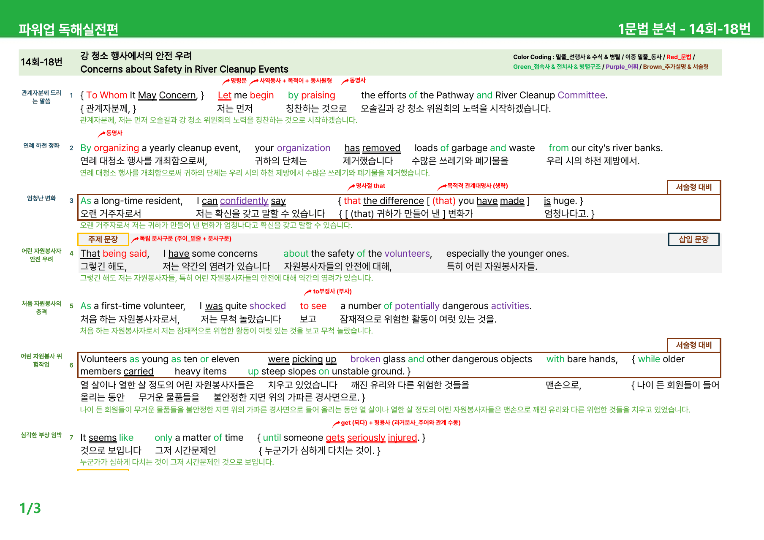This screenshot has width=764, height=540.
Task: Click side label '어린 자원봉사 위험작업'
Action: (41, 360)
